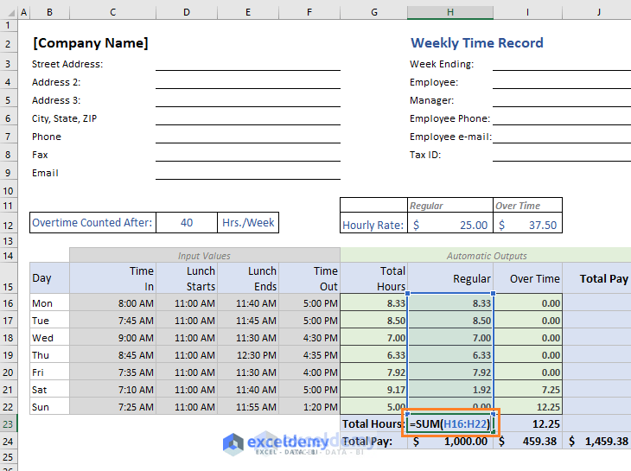Click the Automatic Outputs header
This screenshot has width=631, height=471.
point(487,256)
